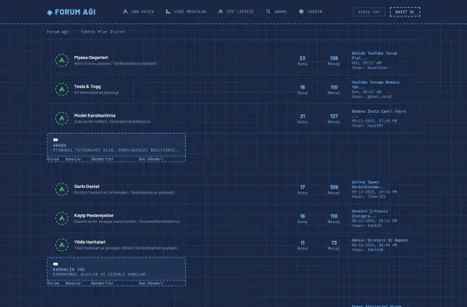
Task: Go to the Üye Listesi page
Action: [x=236, y=12]
